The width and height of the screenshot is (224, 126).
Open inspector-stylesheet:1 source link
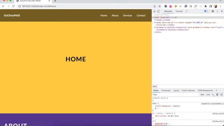(212, 104)
